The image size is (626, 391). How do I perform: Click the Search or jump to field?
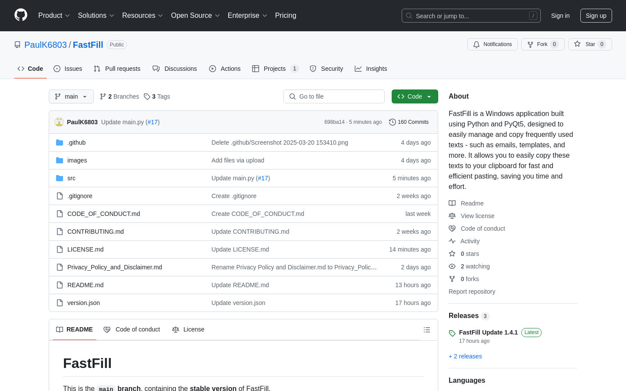(x=471, y=16)
